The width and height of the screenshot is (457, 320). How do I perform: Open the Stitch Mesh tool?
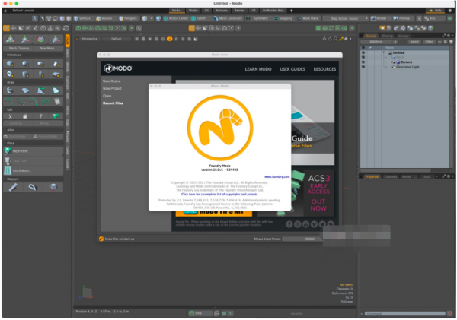point(34,170)
